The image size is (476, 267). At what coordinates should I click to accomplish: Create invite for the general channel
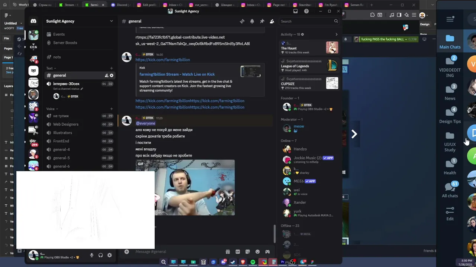(106, 75)
